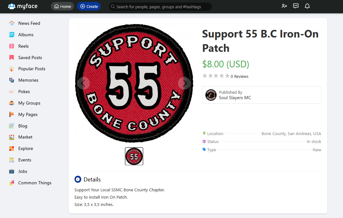Select My Groups in the sidebar
343x218 pixels.
[x=29, y=103]
